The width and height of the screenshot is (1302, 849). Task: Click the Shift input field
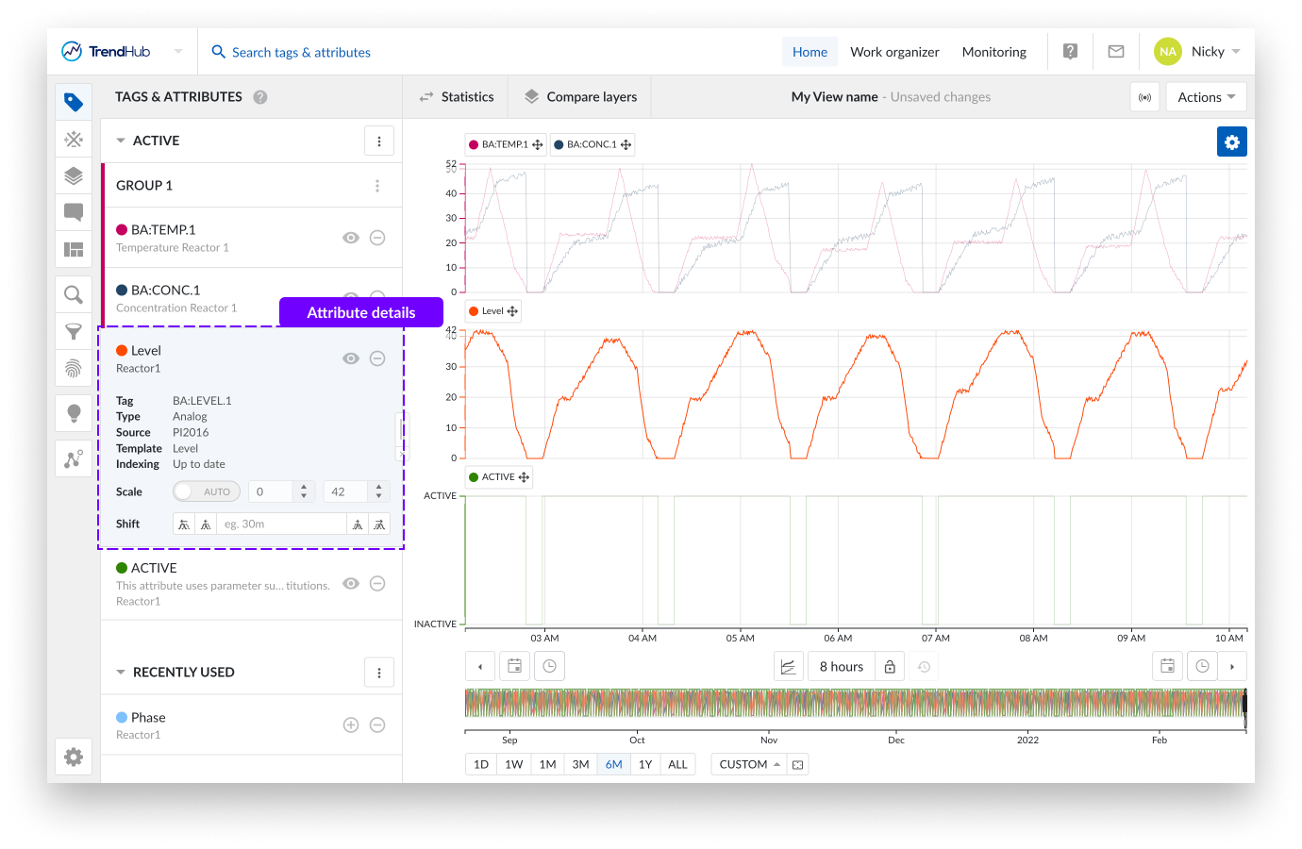[x=281, y=524]
